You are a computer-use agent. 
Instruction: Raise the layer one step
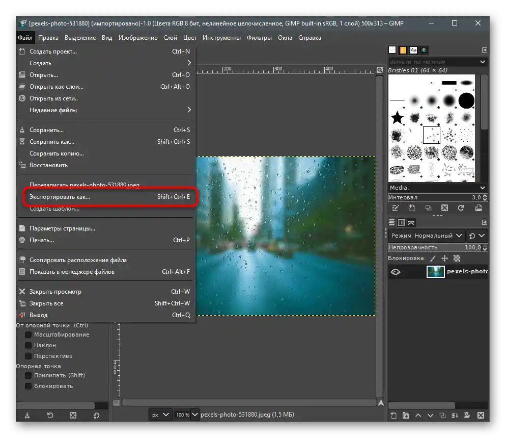point(418,416)
